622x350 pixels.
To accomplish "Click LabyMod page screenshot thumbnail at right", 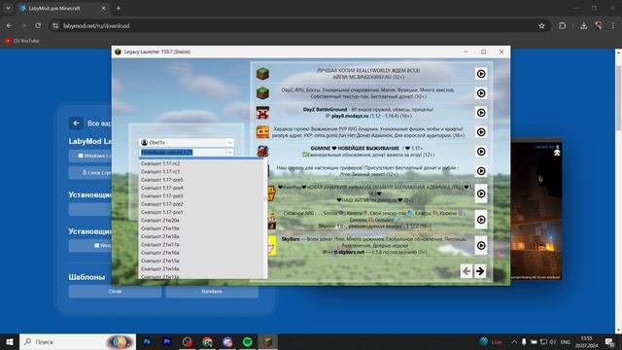I will [536, 210].
